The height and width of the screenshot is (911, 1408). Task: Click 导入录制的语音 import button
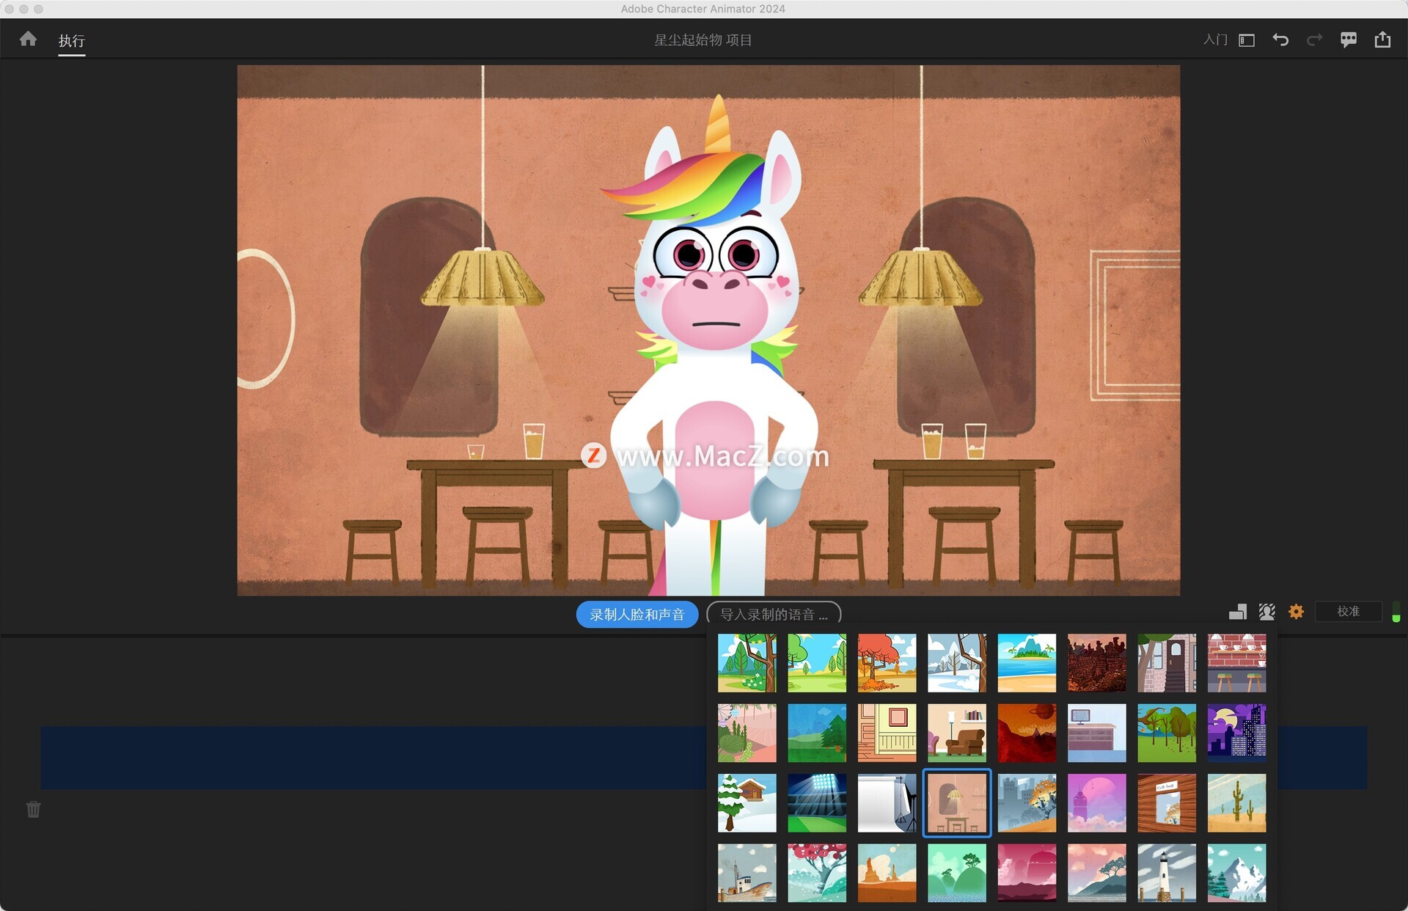[774, 614]
